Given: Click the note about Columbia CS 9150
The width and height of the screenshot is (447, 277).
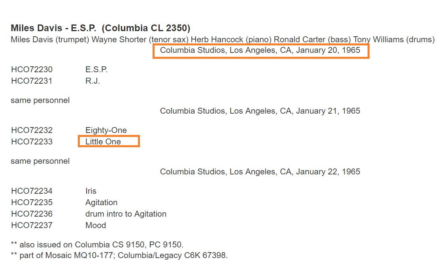Looking at the screenshot, I should [97, 244].
